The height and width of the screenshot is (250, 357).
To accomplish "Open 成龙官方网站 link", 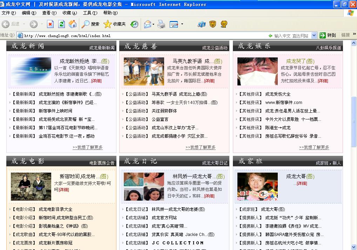I will 164,218.
